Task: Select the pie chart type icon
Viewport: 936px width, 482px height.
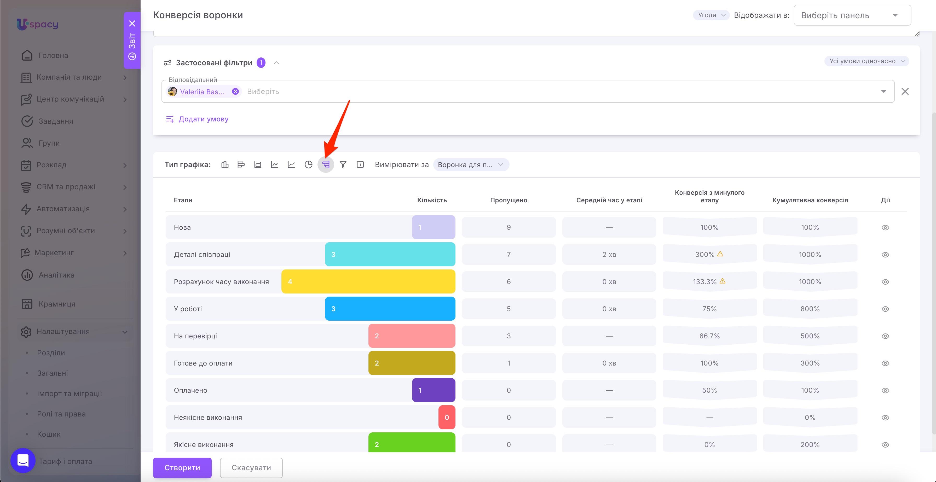Action: tap(309, 165)
